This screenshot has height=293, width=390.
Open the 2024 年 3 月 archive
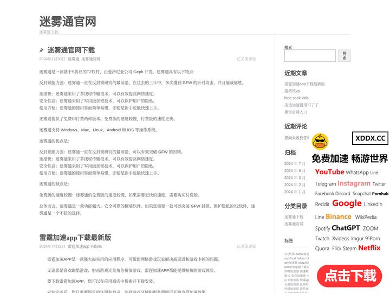point(295,177)
